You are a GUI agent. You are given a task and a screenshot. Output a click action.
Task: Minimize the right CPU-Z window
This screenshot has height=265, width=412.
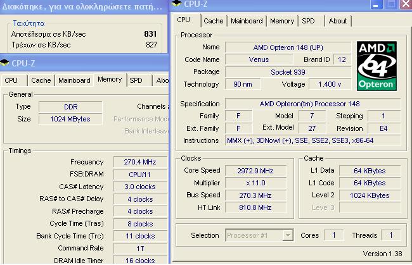376,4
